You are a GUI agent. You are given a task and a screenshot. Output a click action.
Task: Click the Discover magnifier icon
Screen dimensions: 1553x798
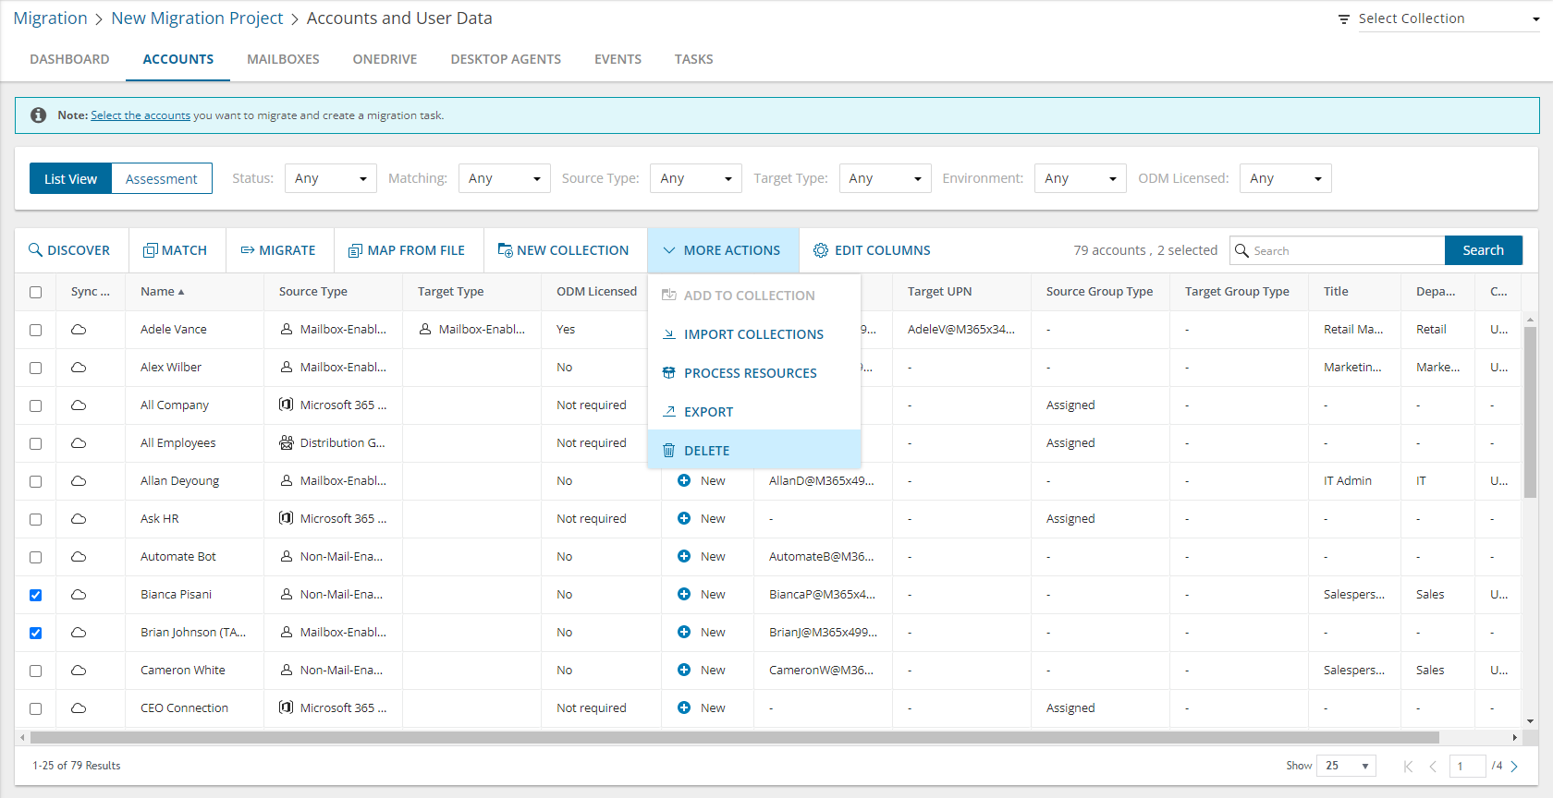coord(35,250)
